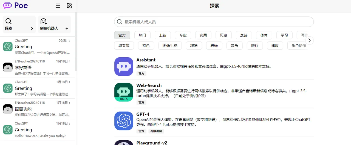Select the 建议 category tag
Viewport: 351px width, 145px height.
(x=275, y=46)
